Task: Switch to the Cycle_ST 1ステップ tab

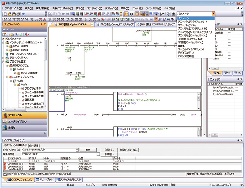Action: [115, 25]
